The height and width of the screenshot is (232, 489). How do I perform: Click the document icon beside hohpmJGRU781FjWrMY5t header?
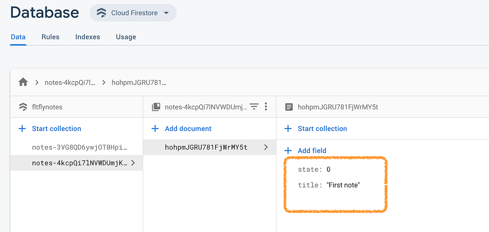coord(289,107)
